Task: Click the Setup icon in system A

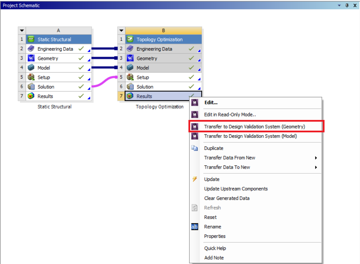Action: click(31, 77)
